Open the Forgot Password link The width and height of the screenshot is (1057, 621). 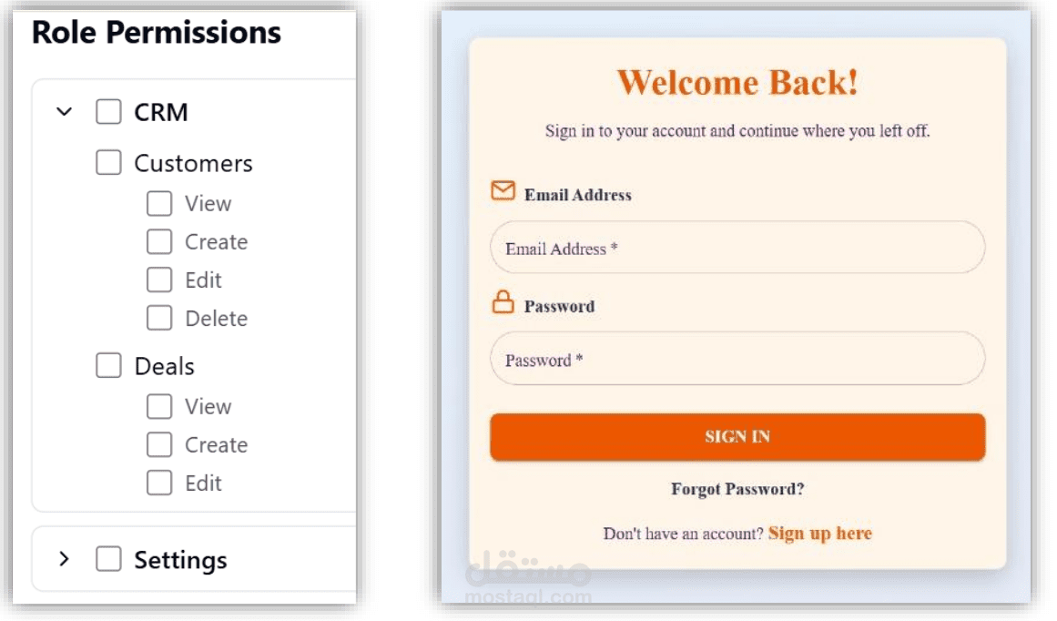(737, 489)
